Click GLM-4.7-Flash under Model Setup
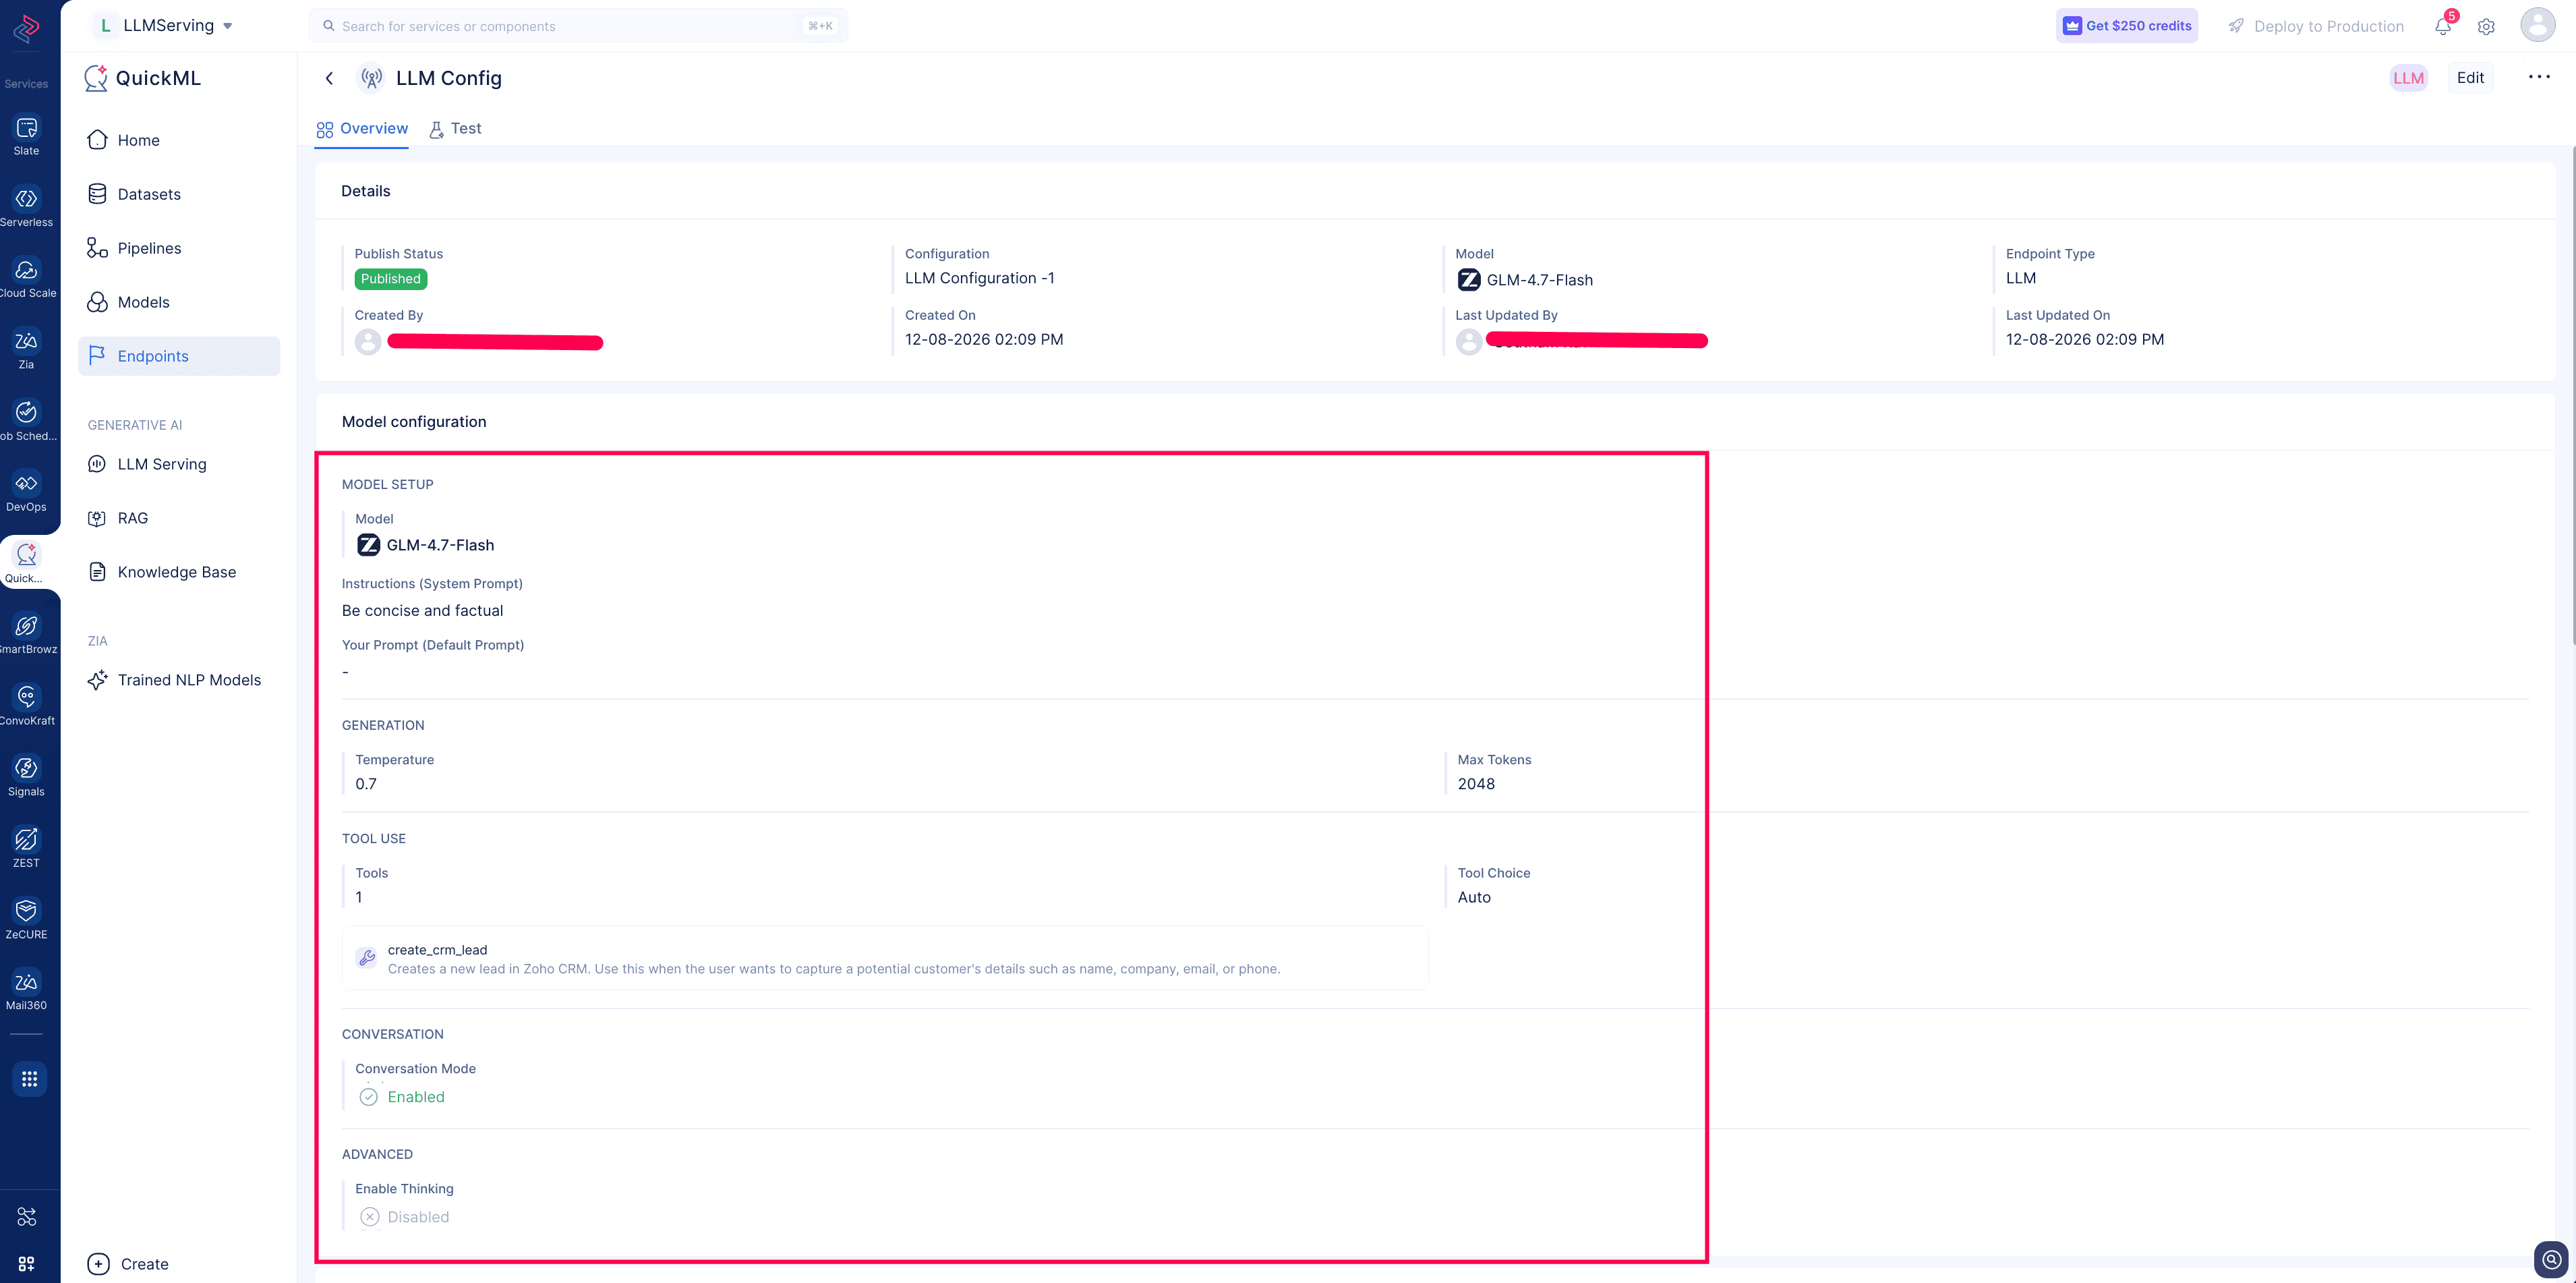 click(426, 545)
